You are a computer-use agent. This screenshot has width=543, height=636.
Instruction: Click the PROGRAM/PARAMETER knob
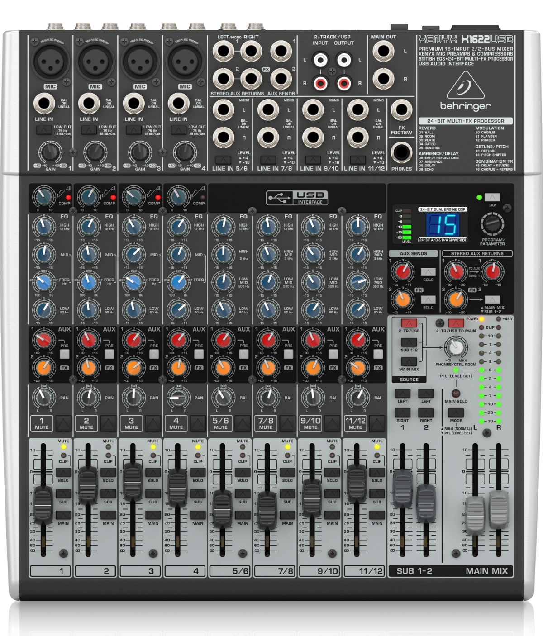492,223
